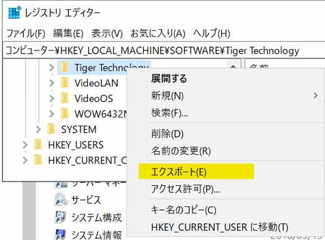Click the システム情報 label in the background window

click(x=97, y=235)
